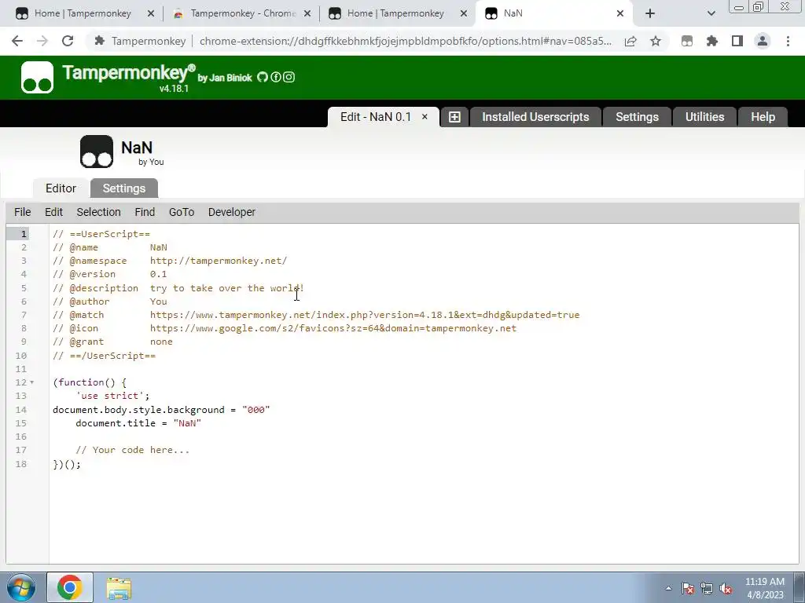Switch to script Settings tab
Viewport: 805px width, 603px height.
click(124, 188)
